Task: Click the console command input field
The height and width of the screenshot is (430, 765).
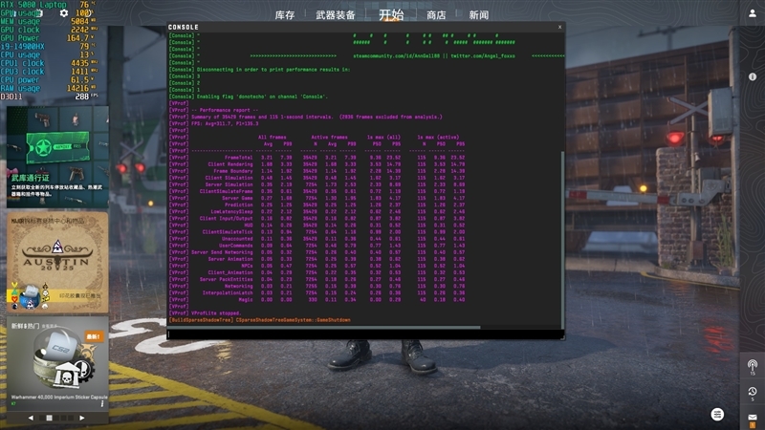Action: tap(365, 334)
